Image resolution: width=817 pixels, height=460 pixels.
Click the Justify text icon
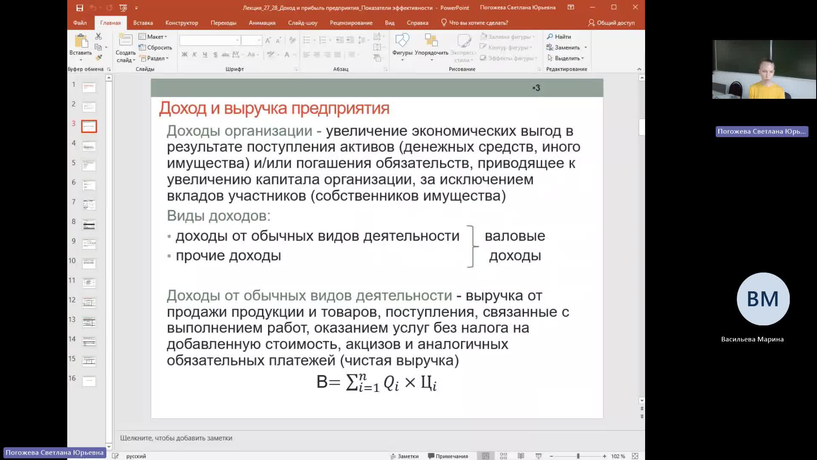pos(337,55)
